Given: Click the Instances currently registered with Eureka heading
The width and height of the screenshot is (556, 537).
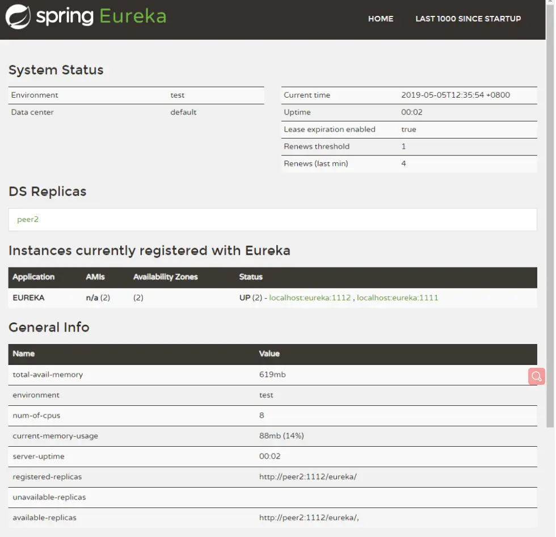Looking at the screenshot, I should click(149, 251).
